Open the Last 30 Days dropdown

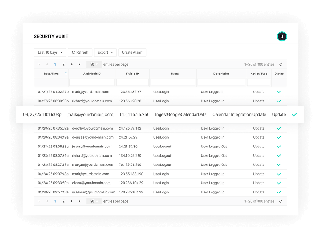(x=50, y=52)
